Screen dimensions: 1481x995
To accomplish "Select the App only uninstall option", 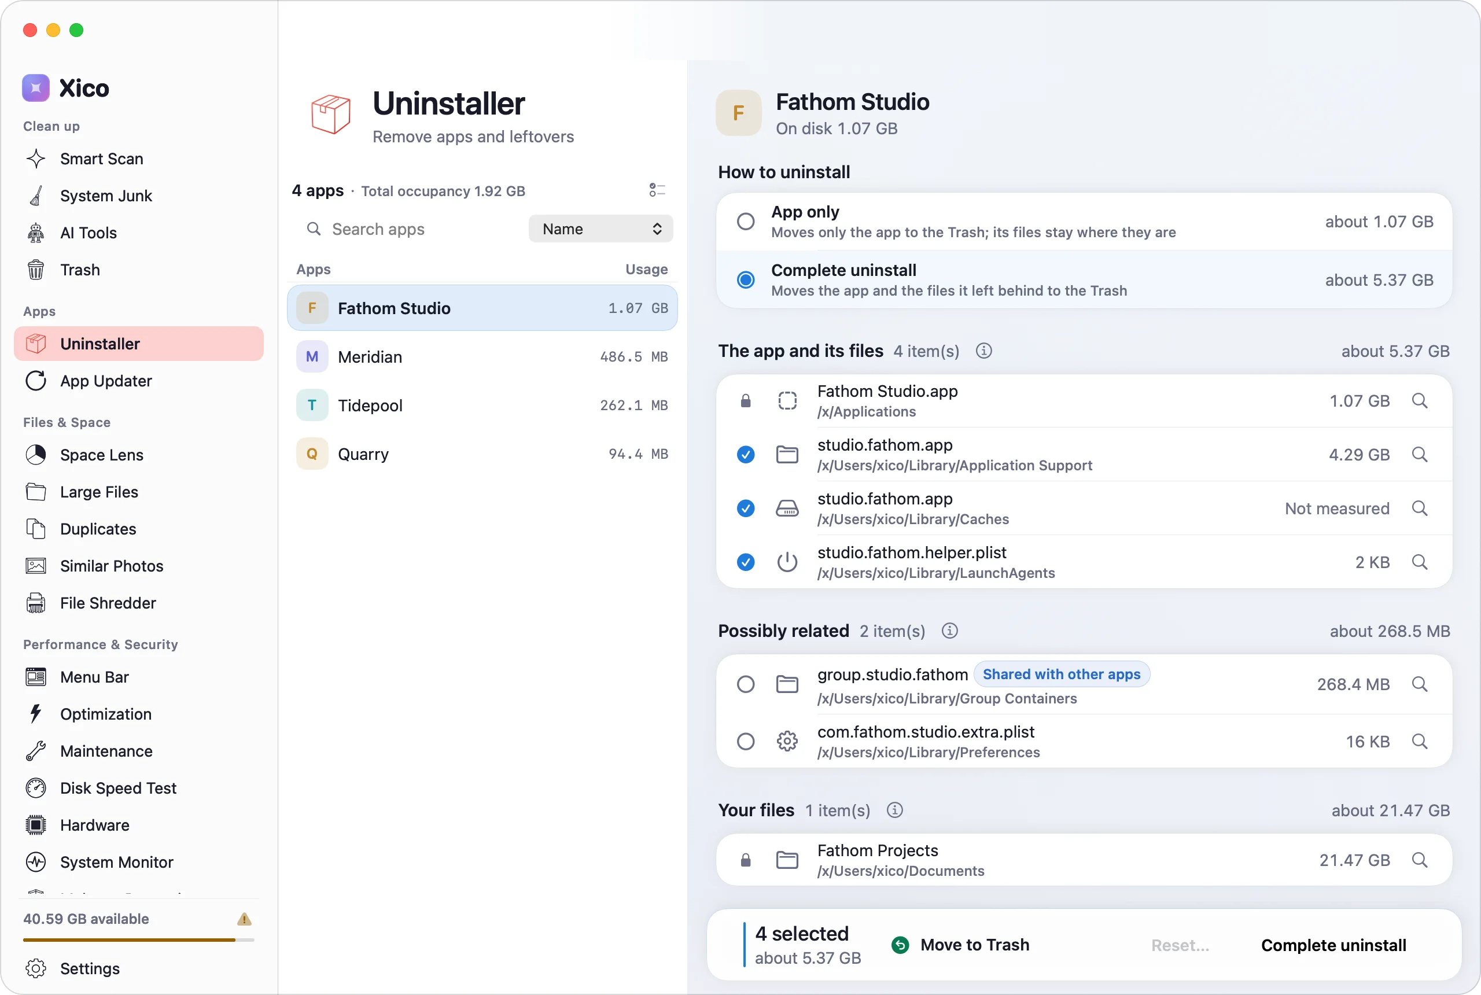I will point(1084,222).
